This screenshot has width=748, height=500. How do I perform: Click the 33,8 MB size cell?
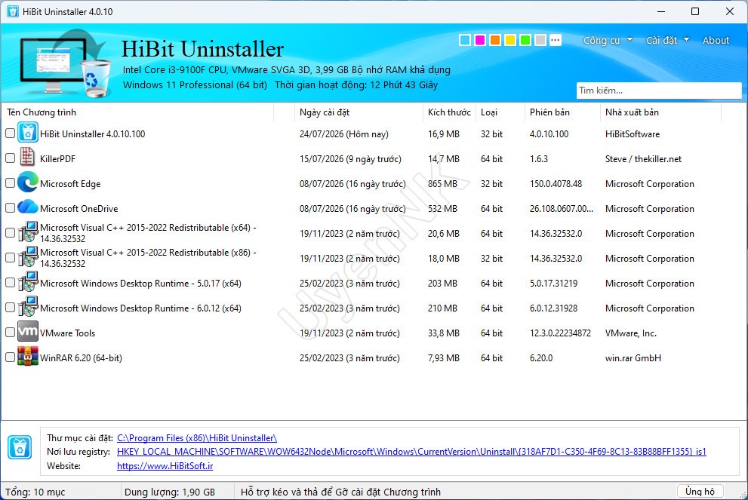(444, 333)
